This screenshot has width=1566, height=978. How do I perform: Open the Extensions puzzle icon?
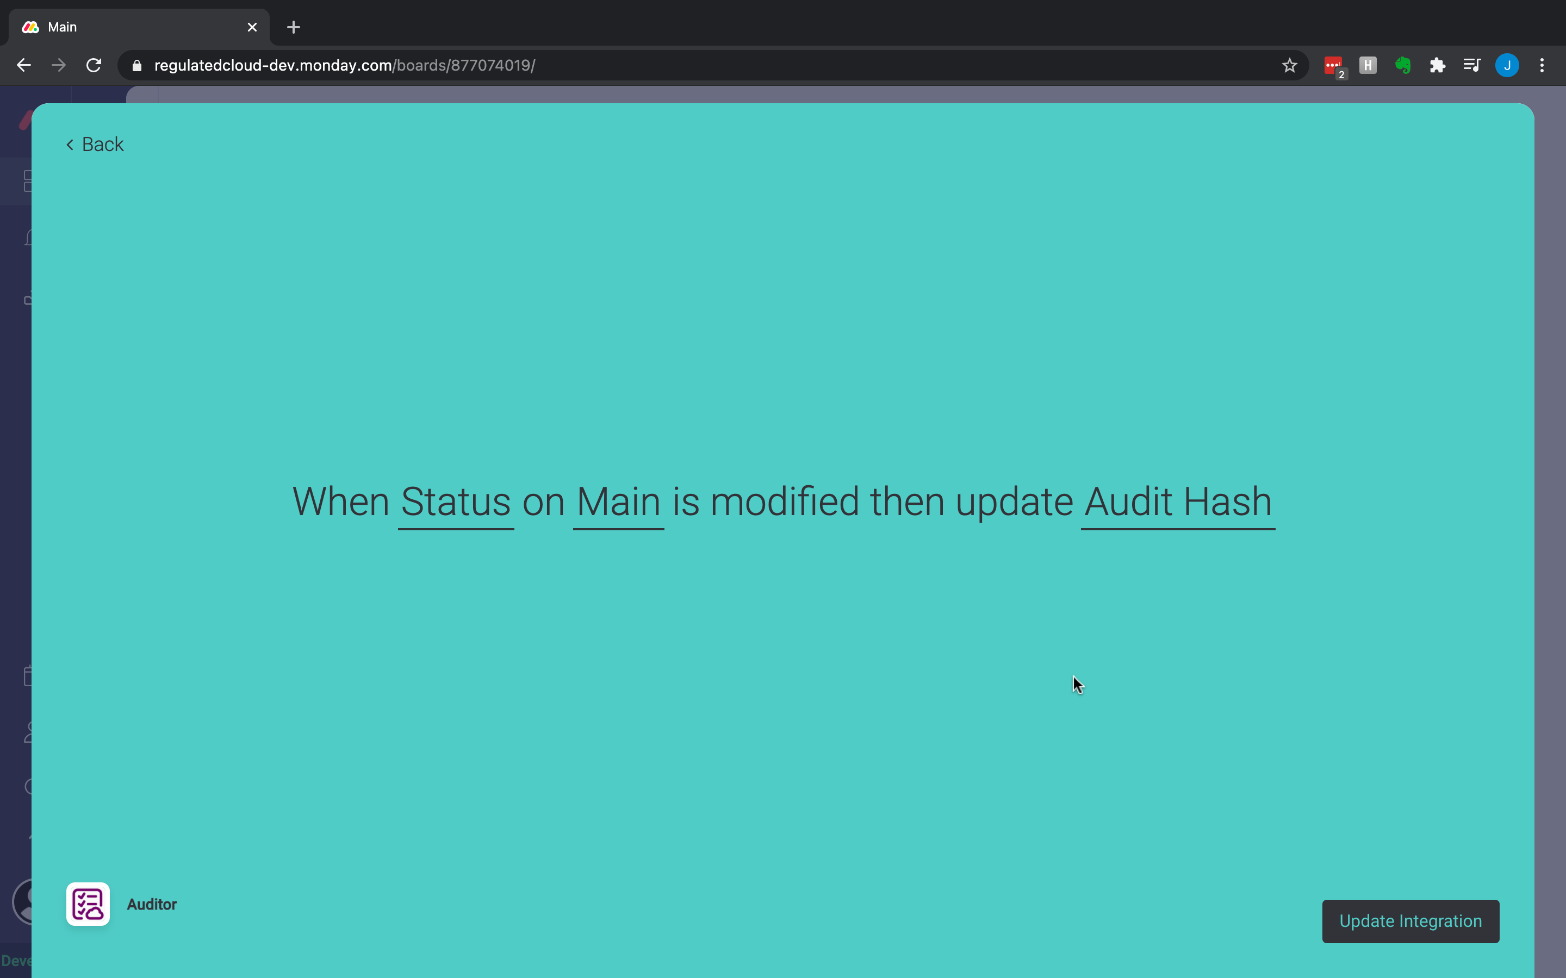point(1437,65)
